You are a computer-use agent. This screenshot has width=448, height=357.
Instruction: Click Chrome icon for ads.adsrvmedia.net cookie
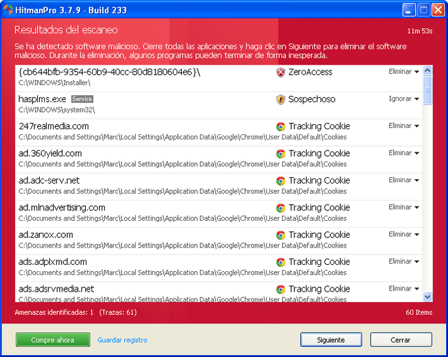(280, 289)
